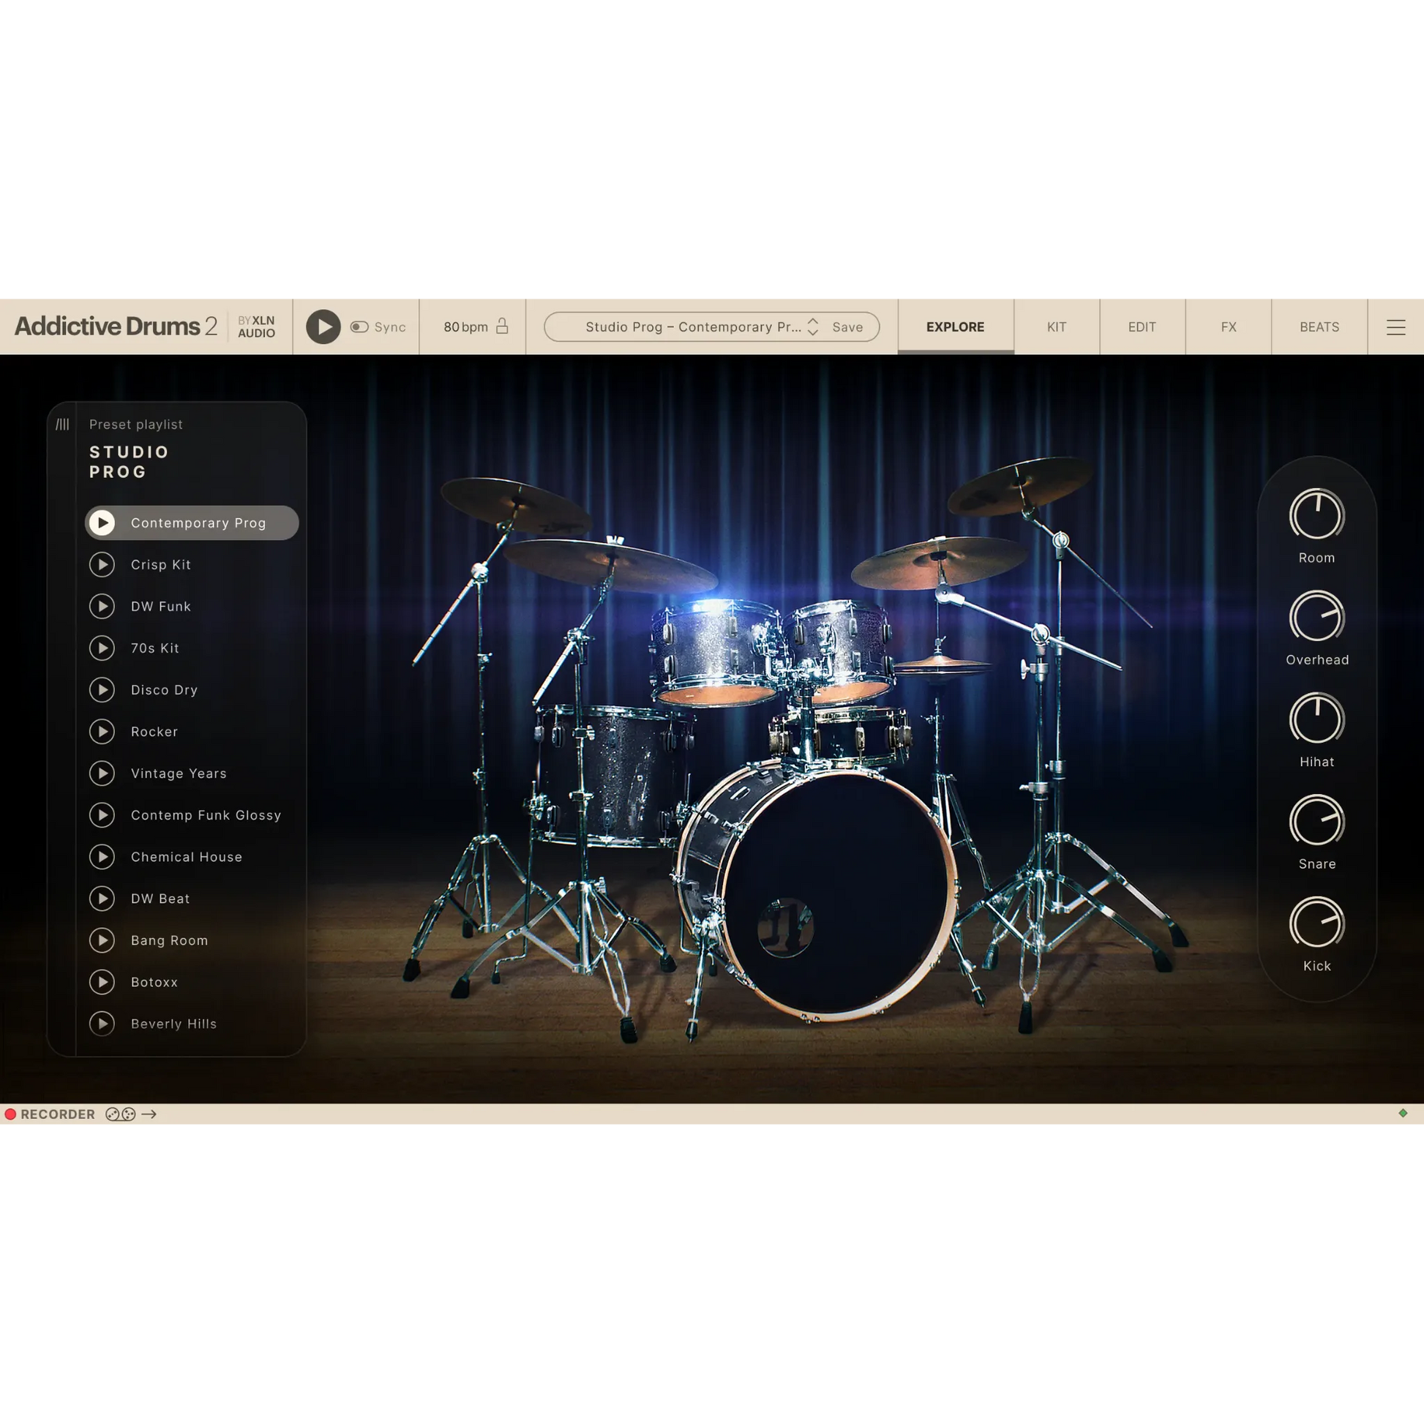Click the XLN Audio logo
Screen dimensions: 1424x1424
click(256, 326)
